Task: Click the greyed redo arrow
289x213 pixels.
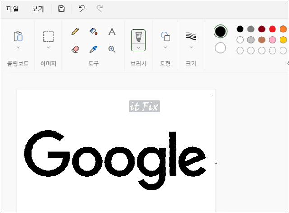Action: pos(99,9)
